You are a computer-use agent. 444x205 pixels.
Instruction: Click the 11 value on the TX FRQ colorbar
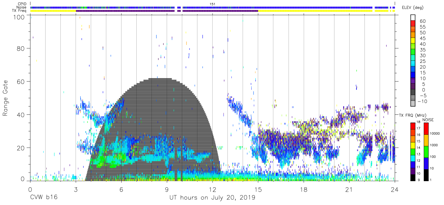point(419,167)
